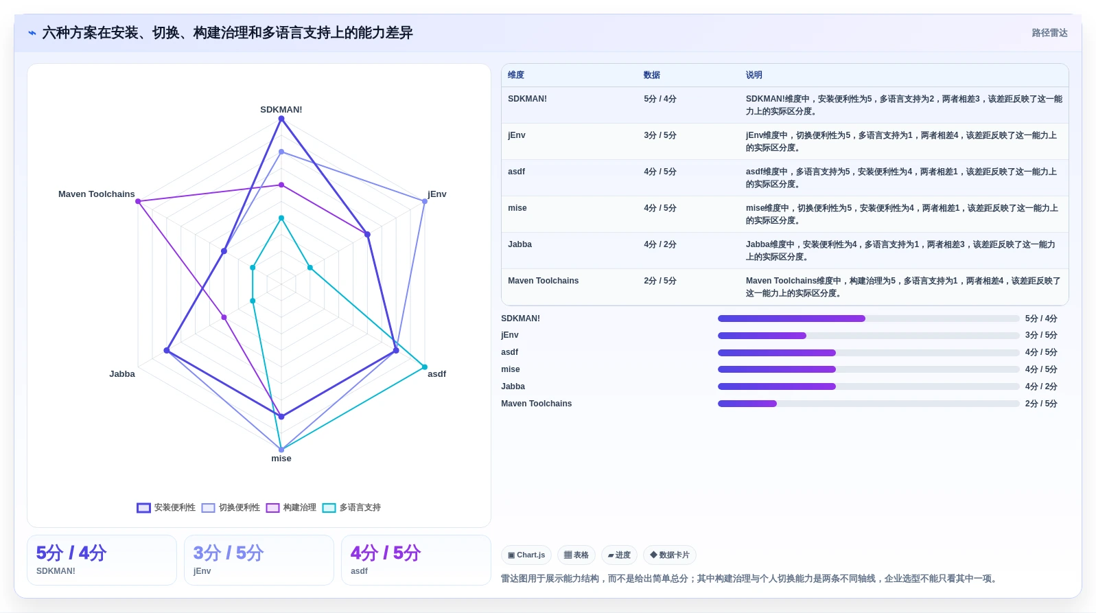Click the SDKMAN! progress bar

(x=868, y=319)
